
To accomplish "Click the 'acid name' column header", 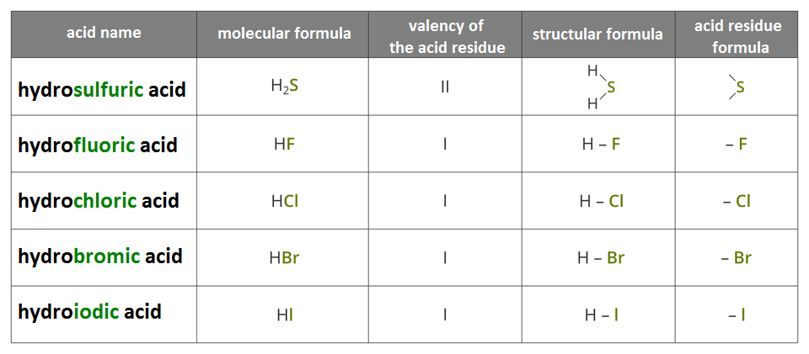I will [x=104, y=33].
